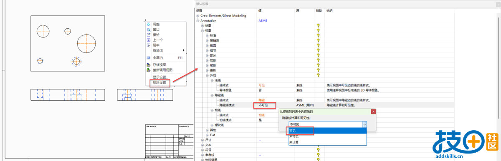Click the orange 隐藏 line style value
Viewport: 501px width, 161px height.
pos(262,100)
